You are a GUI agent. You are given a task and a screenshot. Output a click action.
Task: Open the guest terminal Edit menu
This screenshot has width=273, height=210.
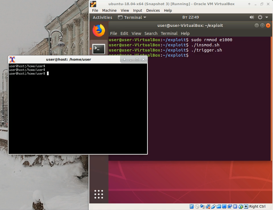click(124, 33)
